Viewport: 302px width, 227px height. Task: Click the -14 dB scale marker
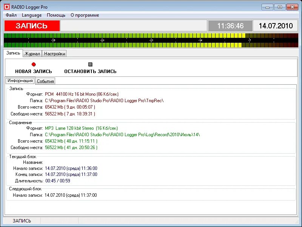[x=200, y=40]
